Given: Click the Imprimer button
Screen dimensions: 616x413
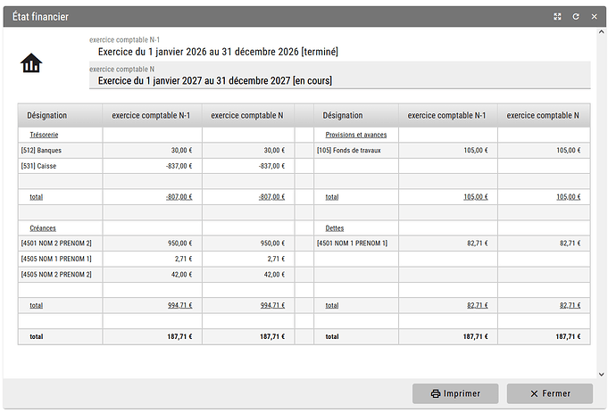Looking at the screenshot, I should click(455, 393).
